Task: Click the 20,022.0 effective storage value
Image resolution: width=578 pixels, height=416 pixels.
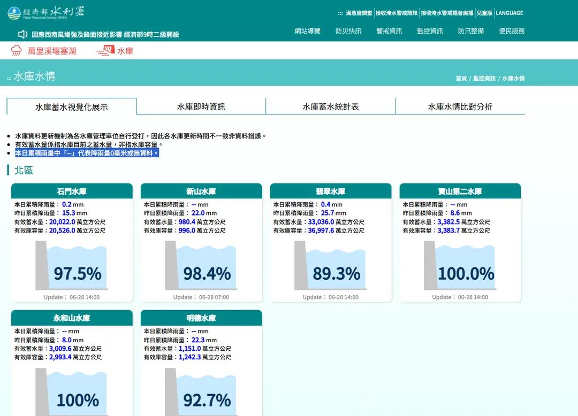Action: (62, 222)
